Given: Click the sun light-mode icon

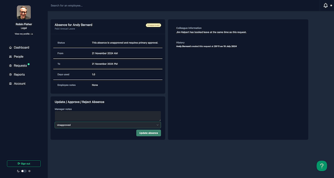Looking at the screenshot, I should click(29, 171).
